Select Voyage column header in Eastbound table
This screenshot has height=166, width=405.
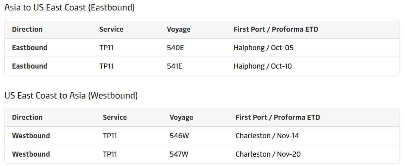pyautogui.click(x=178, y=29)
